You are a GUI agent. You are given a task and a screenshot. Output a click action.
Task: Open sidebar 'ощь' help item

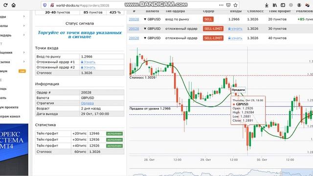click(x=3, y=88)
